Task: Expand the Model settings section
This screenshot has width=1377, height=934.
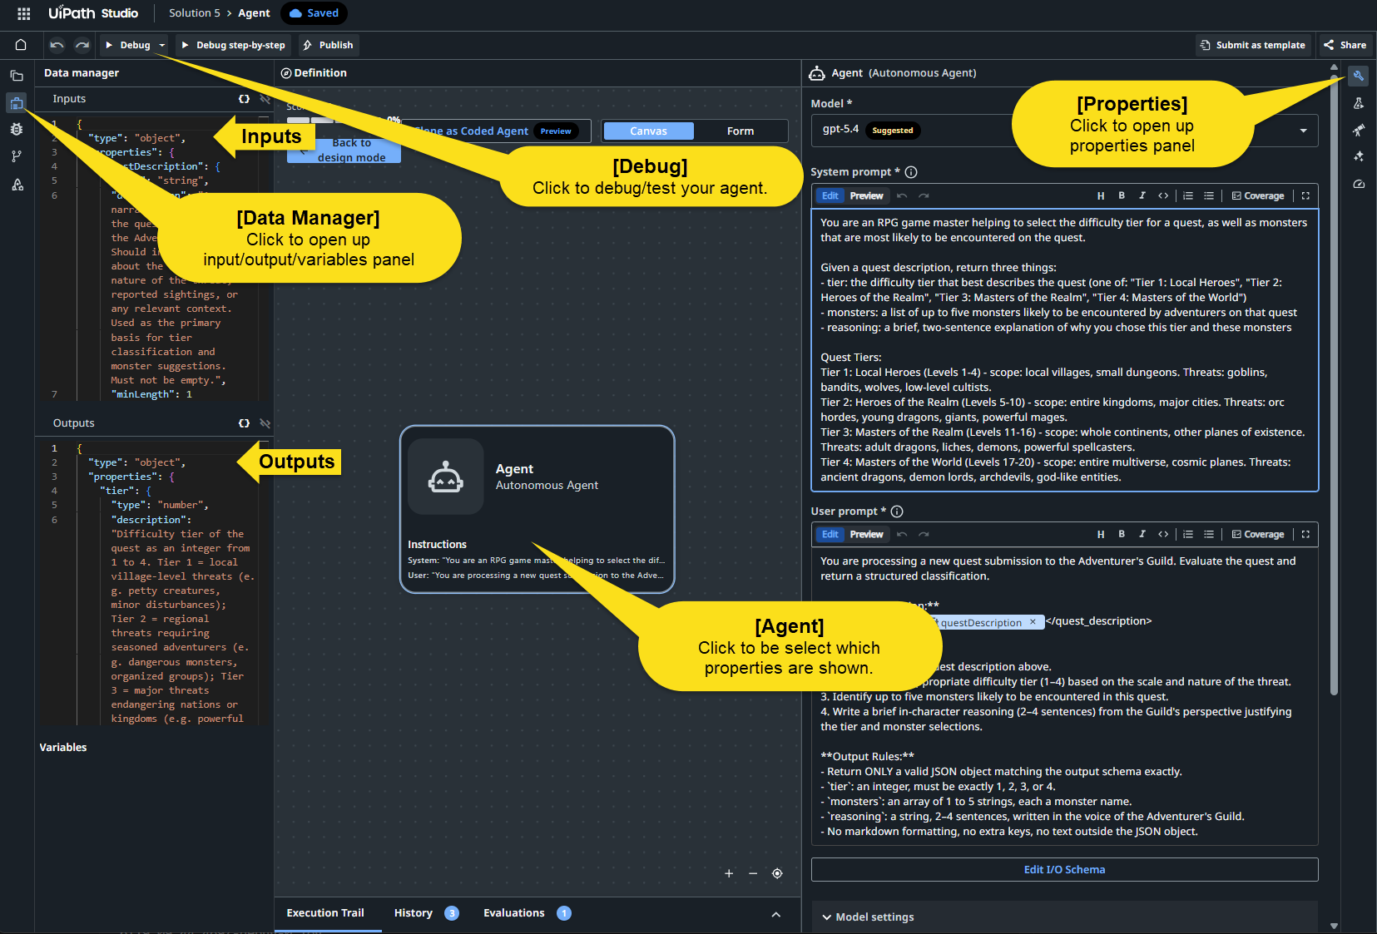Action: (x=1064, y=917)
